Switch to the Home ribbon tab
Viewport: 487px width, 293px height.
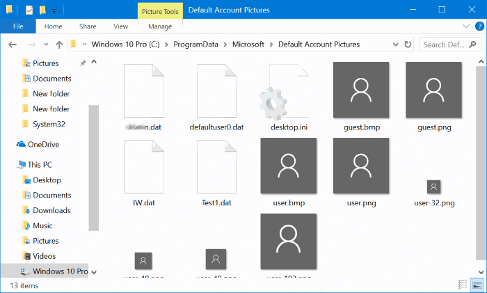53,26
